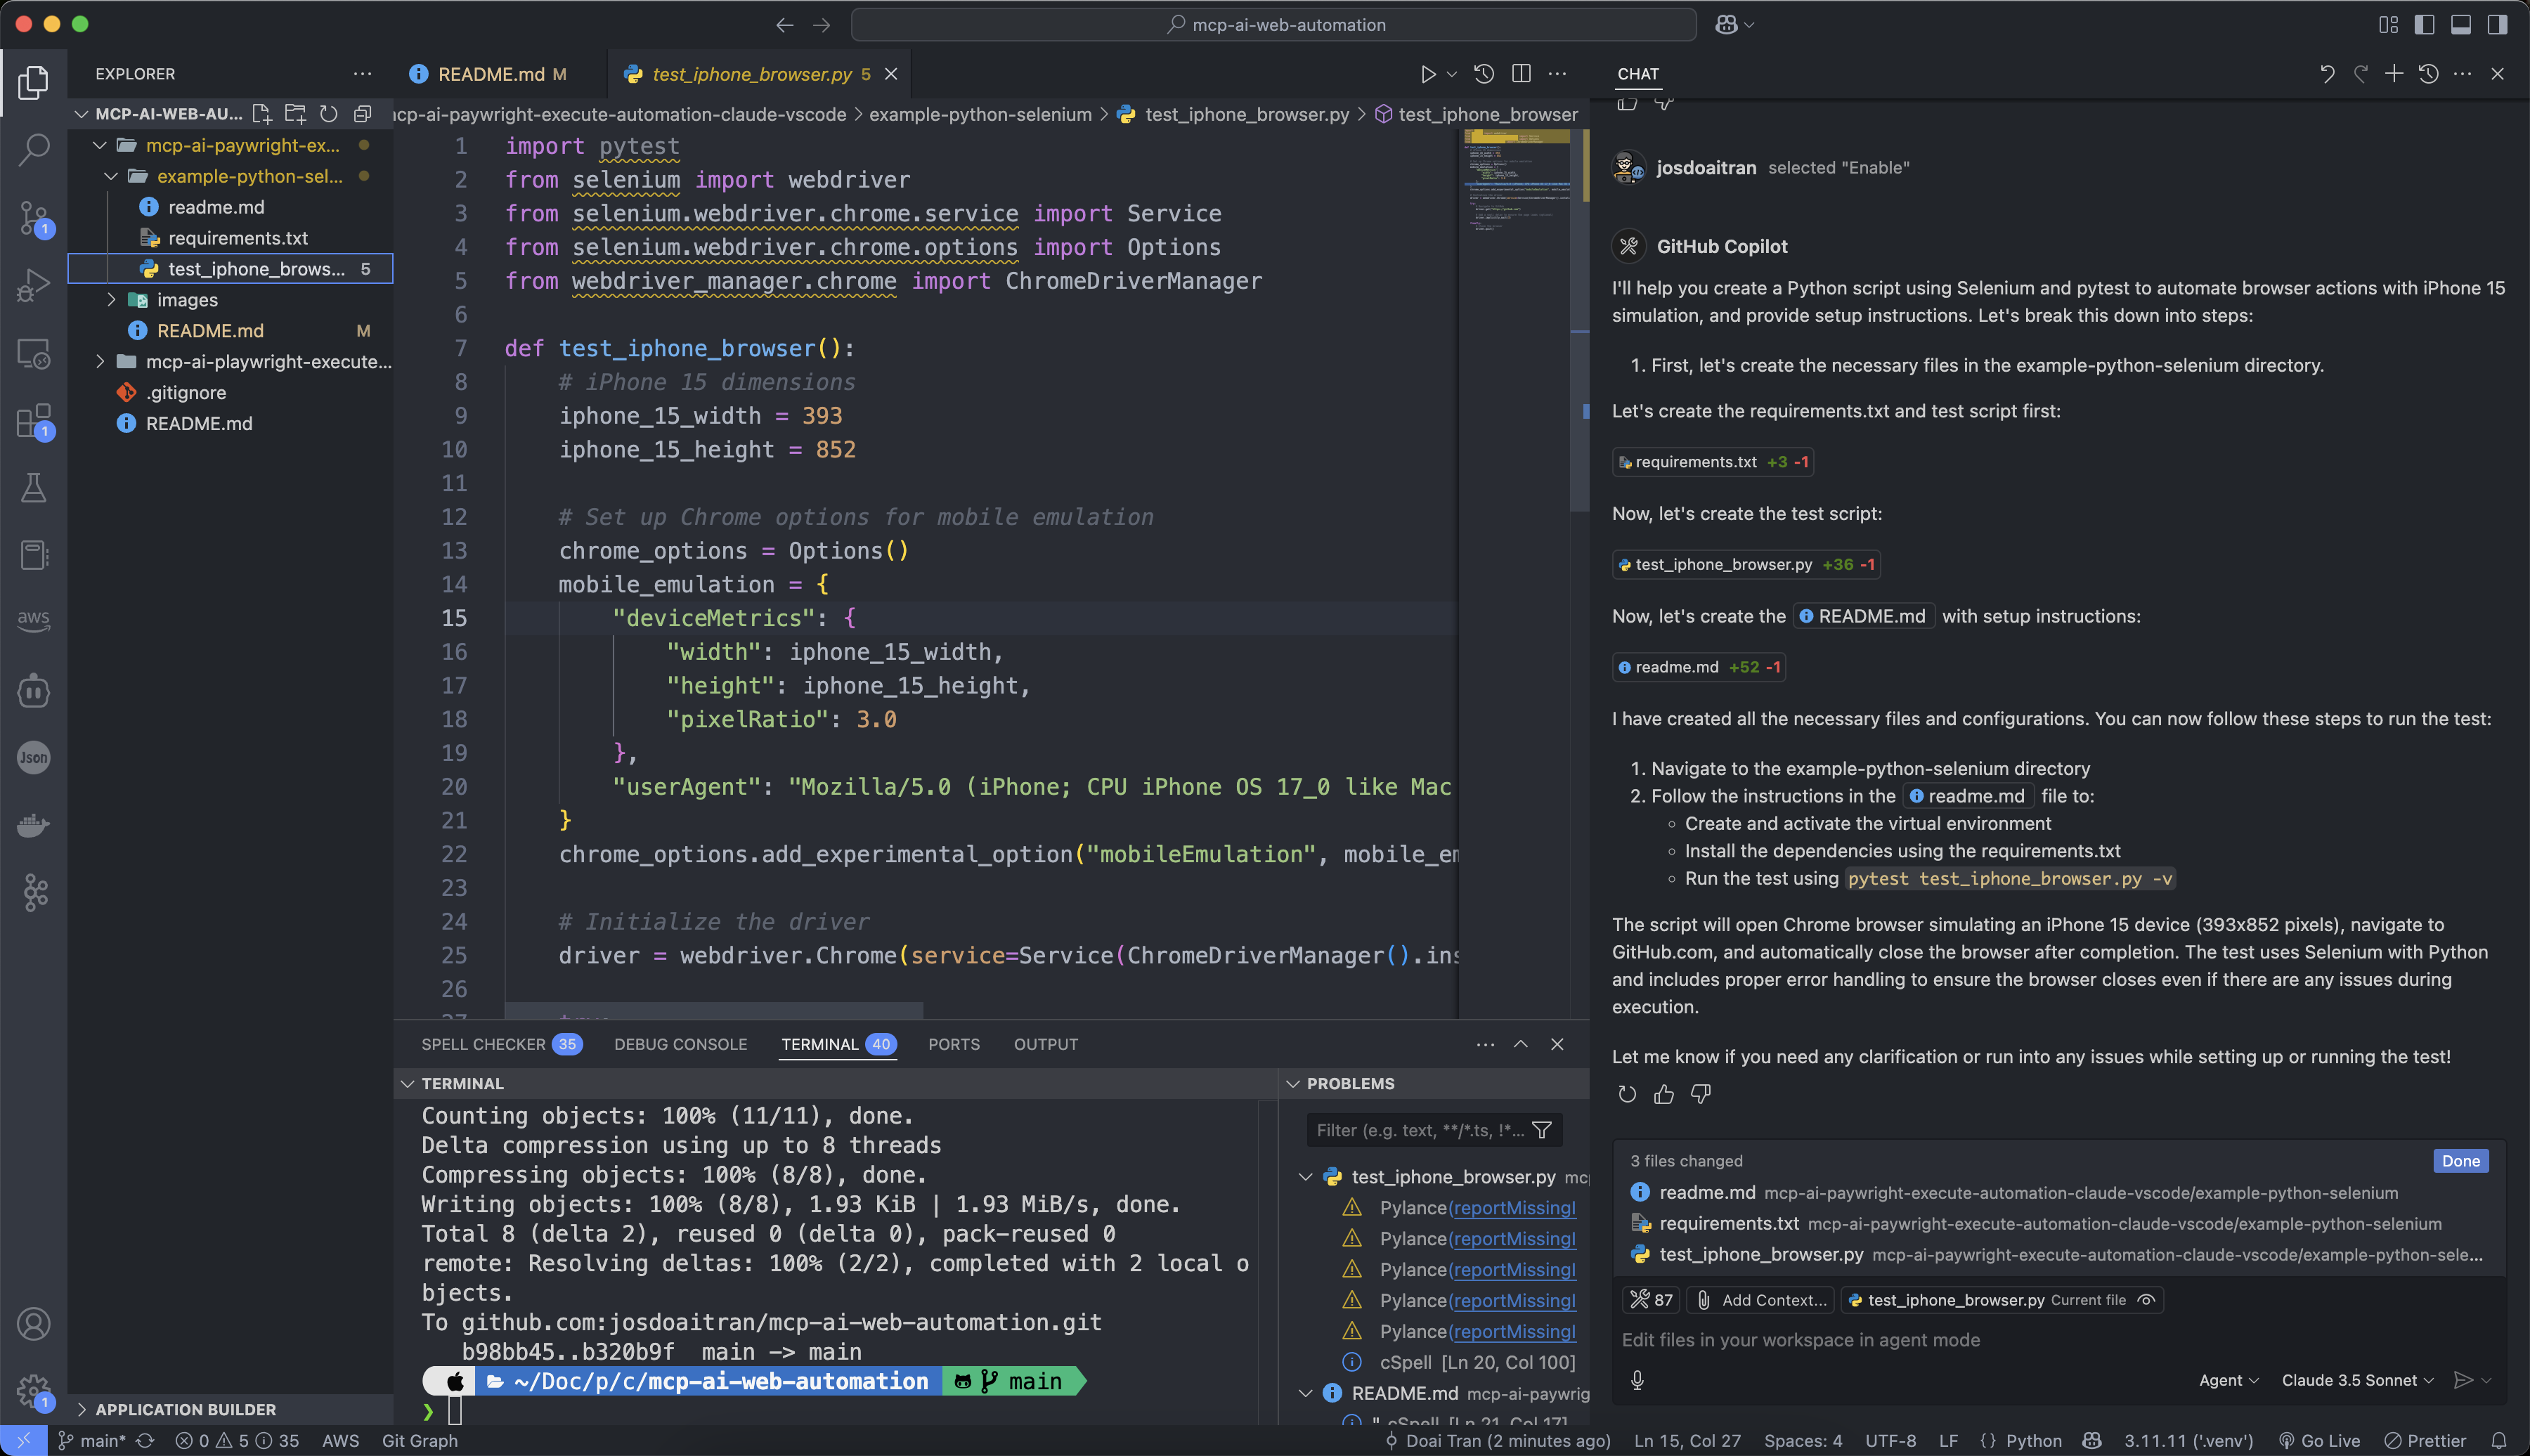Open the problems filter options funnel
Image resolution: width=2530 pixels, height=1456 pixels.
pyautogui.click(x=1542, y=1130)
